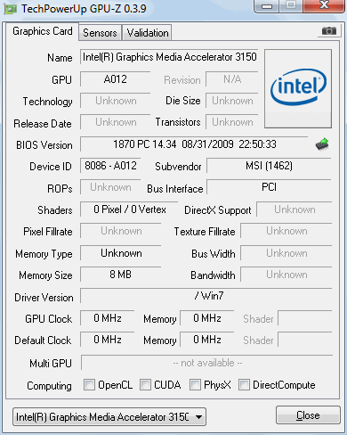Switch to the Sensors tab
The image size is (347, 435).
click(x=100, y=33)
